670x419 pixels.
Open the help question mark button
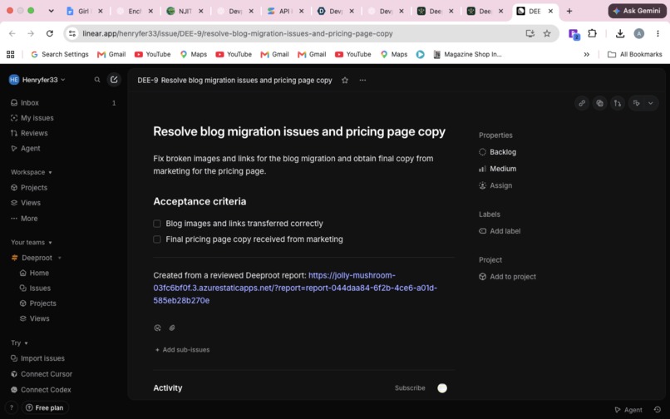coord(12,408)
